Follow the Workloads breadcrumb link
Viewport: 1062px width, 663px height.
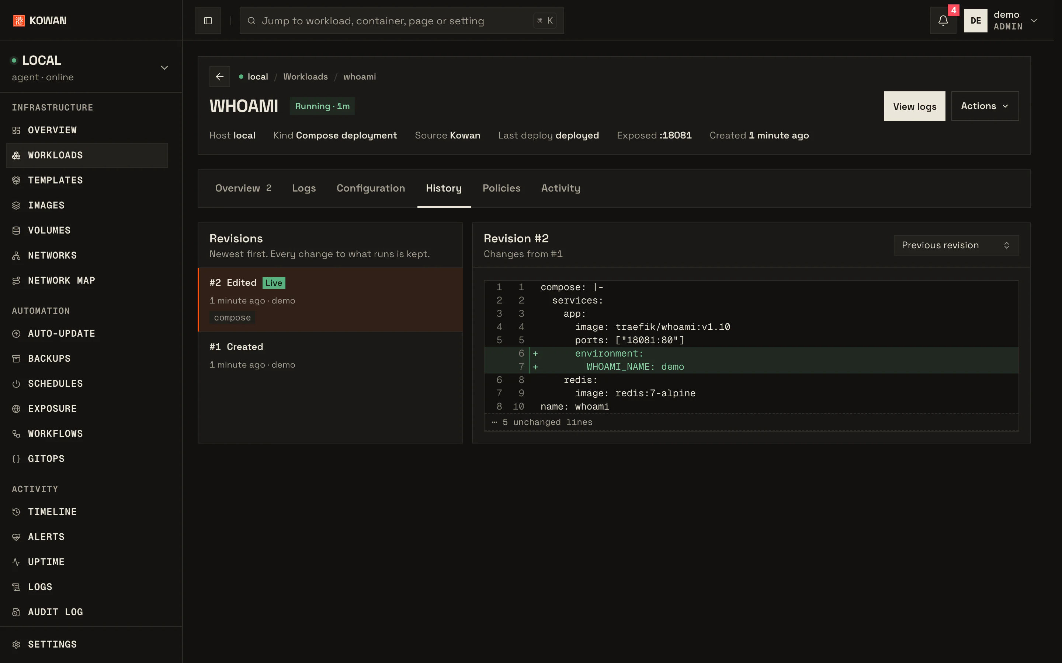(305, 77)
